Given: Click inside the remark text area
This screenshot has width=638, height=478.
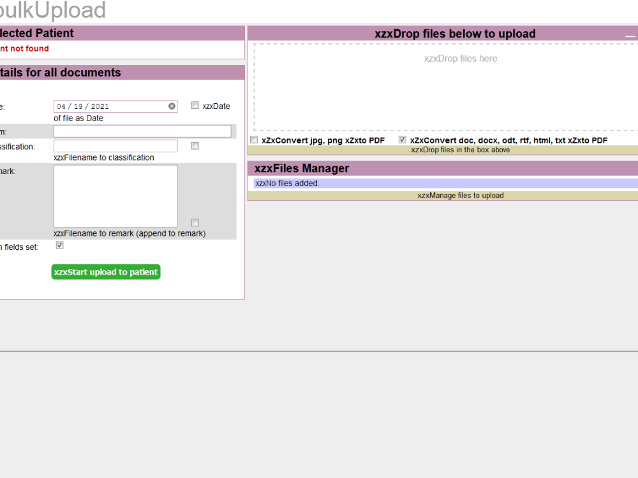Looking at the screenshot, I should pos(115,194).
